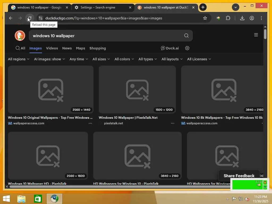Open the Extensions puzzle icon

tap(228, 18)
